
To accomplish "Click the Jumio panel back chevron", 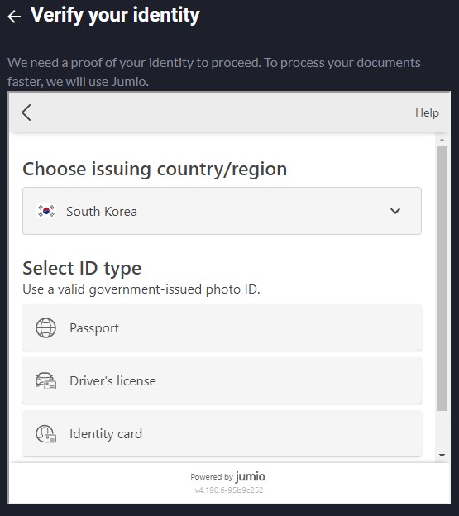I will pyautogui.click(x=26, y=112).
